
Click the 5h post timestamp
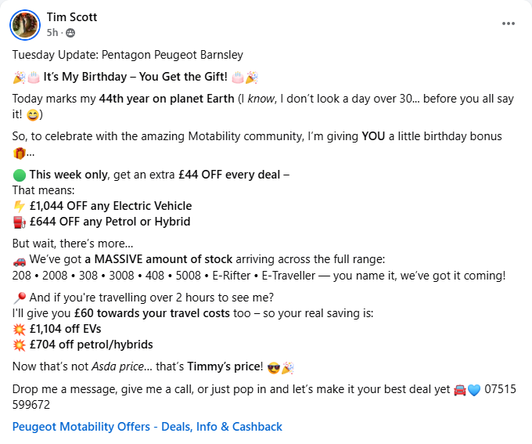click(52, 33)
